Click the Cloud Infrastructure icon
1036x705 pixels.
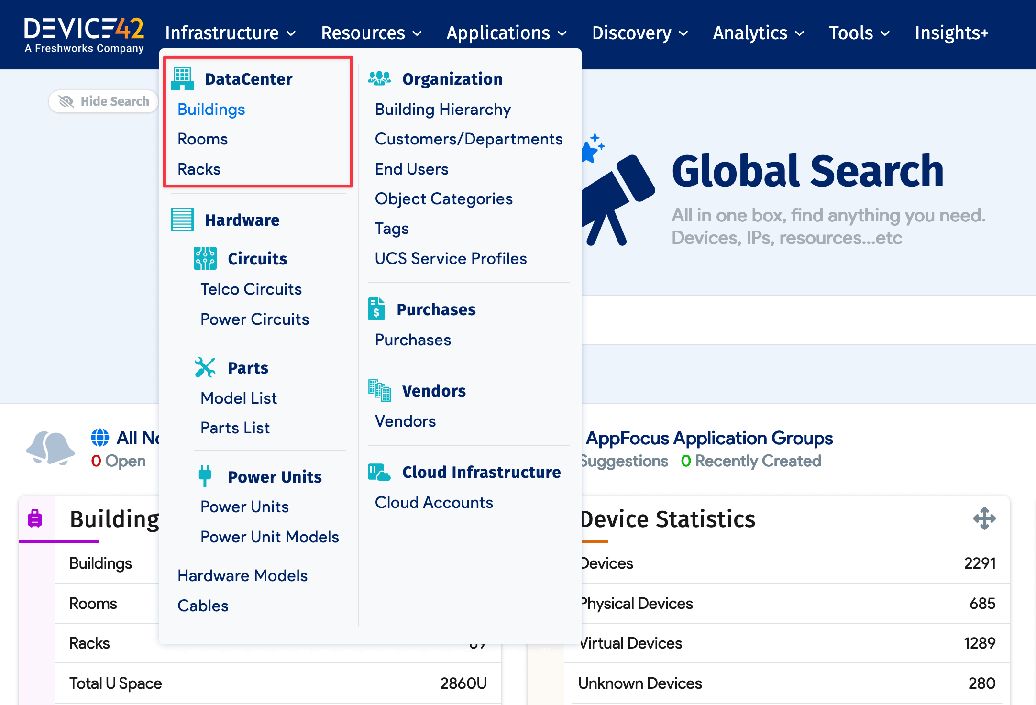pos(379,472)
